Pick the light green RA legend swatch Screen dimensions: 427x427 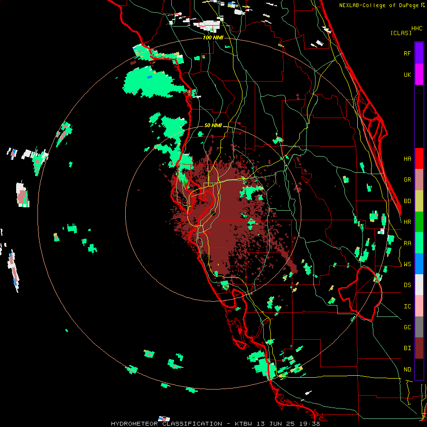coord(419,243)
